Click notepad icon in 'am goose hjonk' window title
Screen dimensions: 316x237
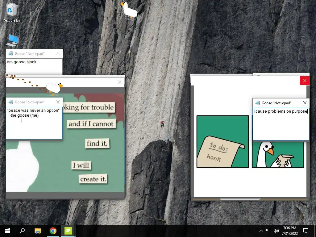click(x=11, y=53)
